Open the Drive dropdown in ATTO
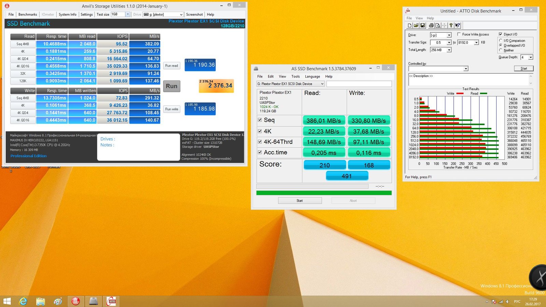This screenshot has height=307, width=546. click(449, 35)
